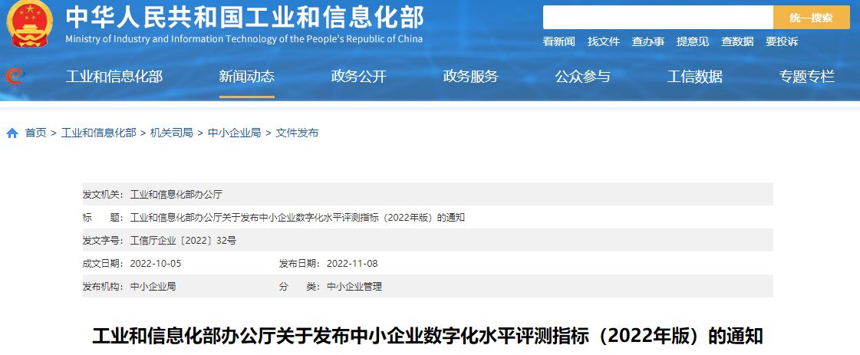Click 中小企业局 breadcrumb link

point(234,133)
